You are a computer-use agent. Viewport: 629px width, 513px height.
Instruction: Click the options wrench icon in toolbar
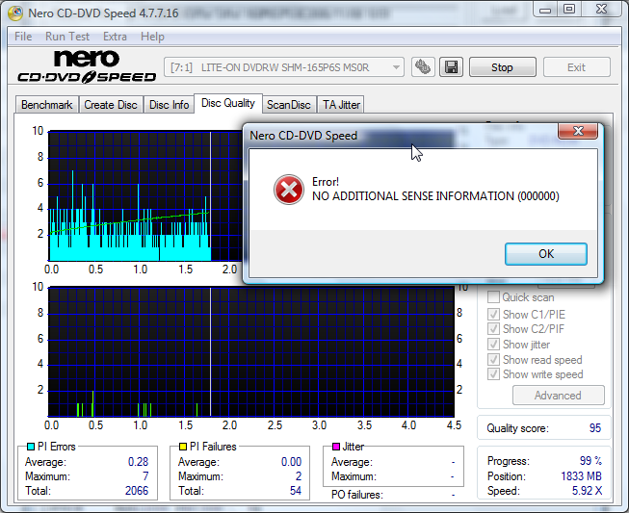tap(423, 67)
